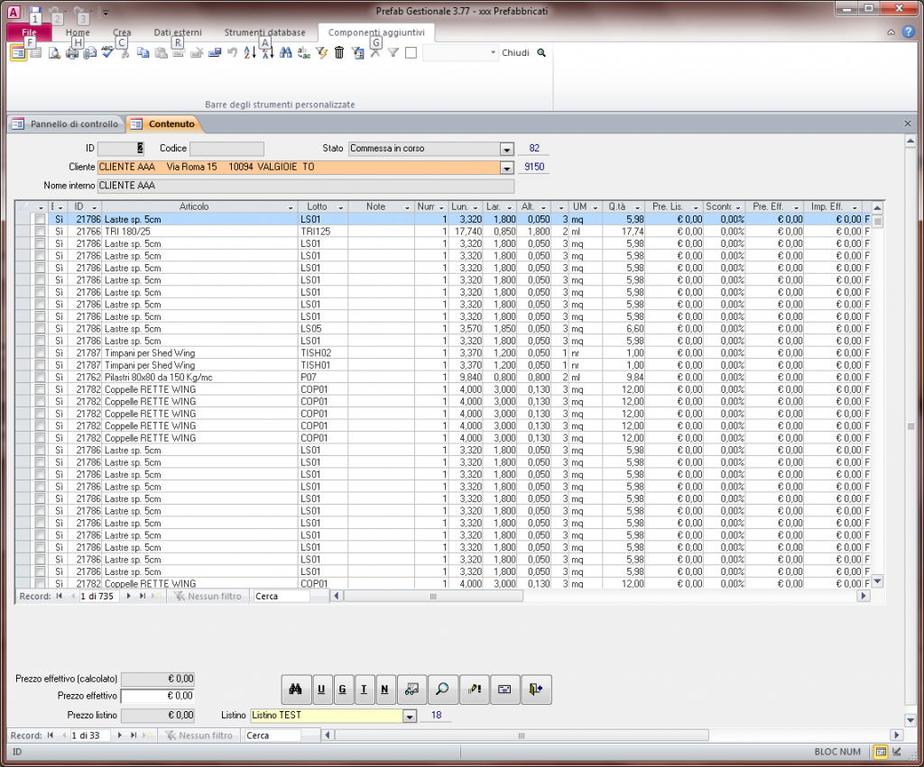Click the Copy icon in the toolbar
The image size is (924, 767).
click(143, 53)
